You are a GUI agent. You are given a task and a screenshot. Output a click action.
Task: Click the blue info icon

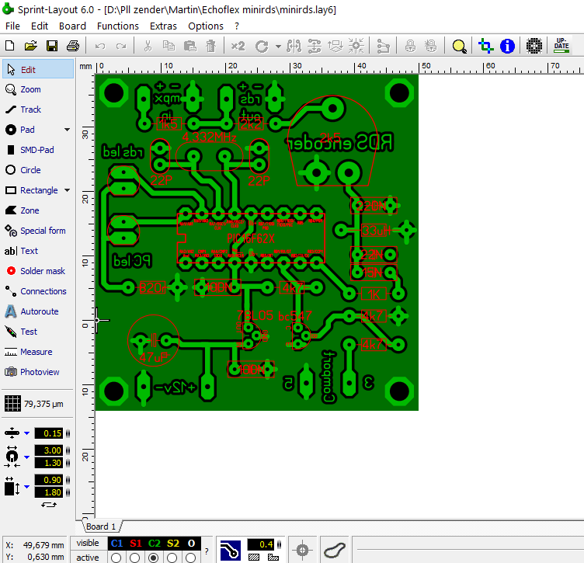[x=507, y=47]
